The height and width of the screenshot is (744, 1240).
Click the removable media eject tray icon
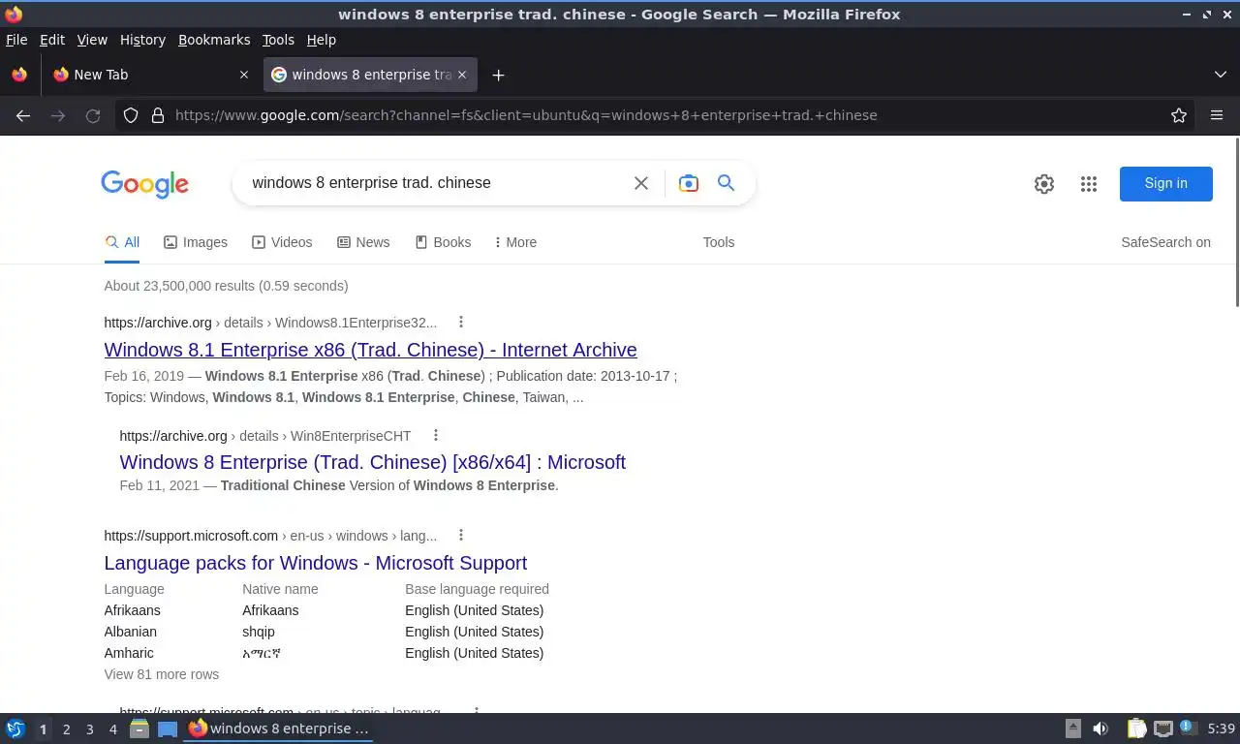point(1073,728)
